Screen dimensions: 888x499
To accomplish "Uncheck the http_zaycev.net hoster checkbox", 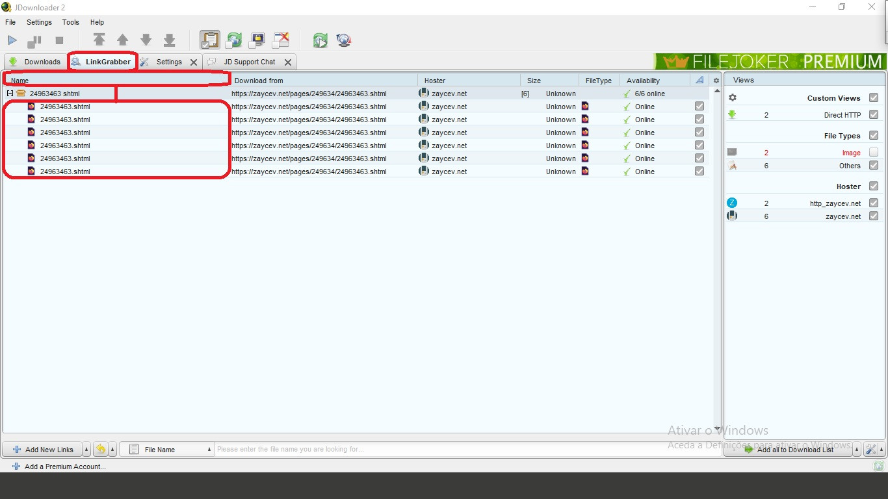I will coord(874,203).
